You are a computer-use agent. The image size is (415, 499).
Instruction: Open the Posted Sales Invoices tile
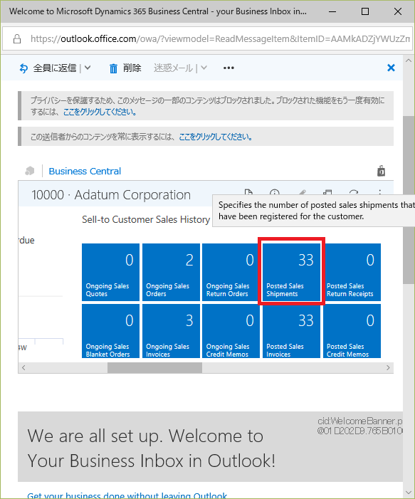(x=291, y=331)
